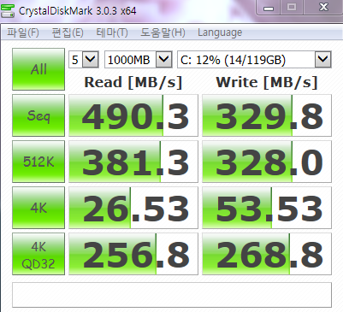Viewport: 343px width, 312px height.
Task: Open the 테마(T) menu
Action: click(x=112, y=32)
